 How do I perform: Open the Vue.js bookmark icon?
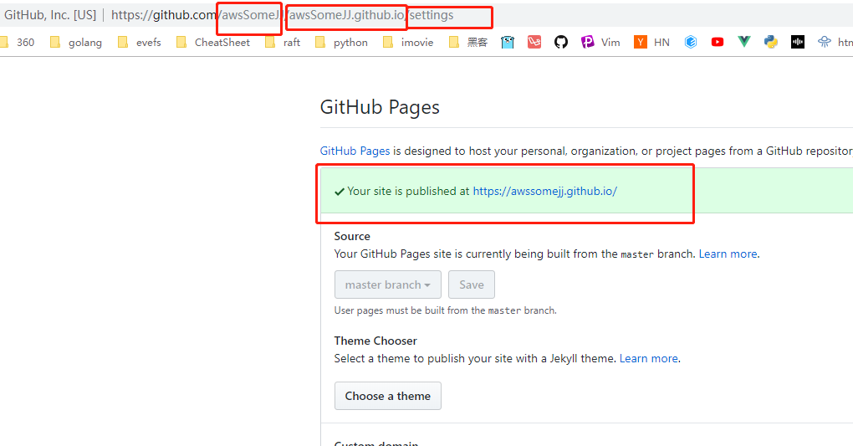743,41
